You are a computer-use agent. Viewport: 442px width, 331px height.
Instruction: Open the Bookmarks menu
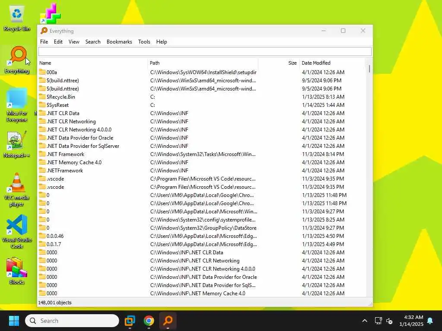coord(119,42)
